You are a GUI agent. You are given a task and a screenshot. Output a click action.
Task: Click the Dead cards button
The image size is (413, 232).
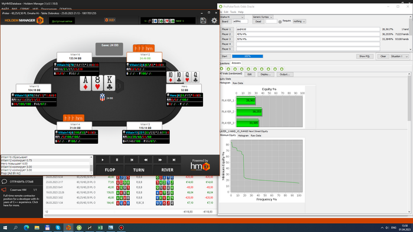click(258, 22)
